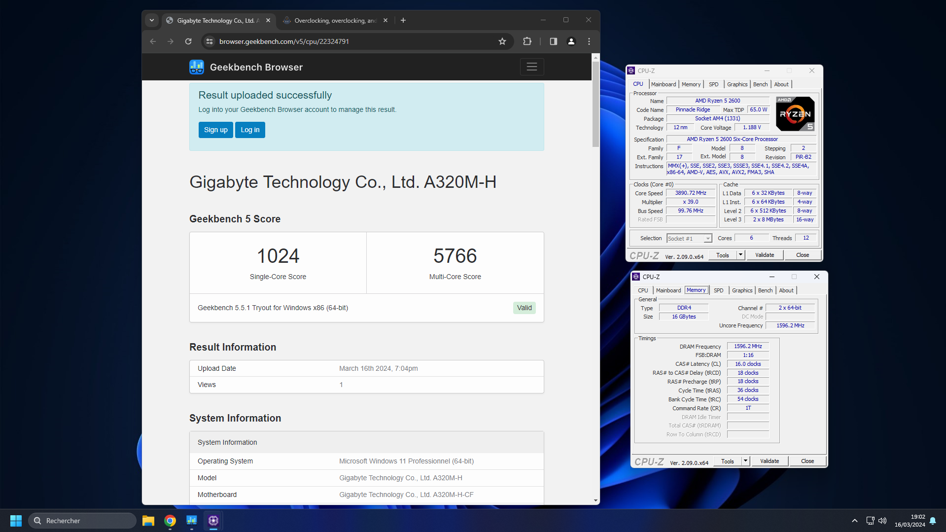Show hidden system tray icons chevron
The image size is (946, 532).
coord(855,521)
